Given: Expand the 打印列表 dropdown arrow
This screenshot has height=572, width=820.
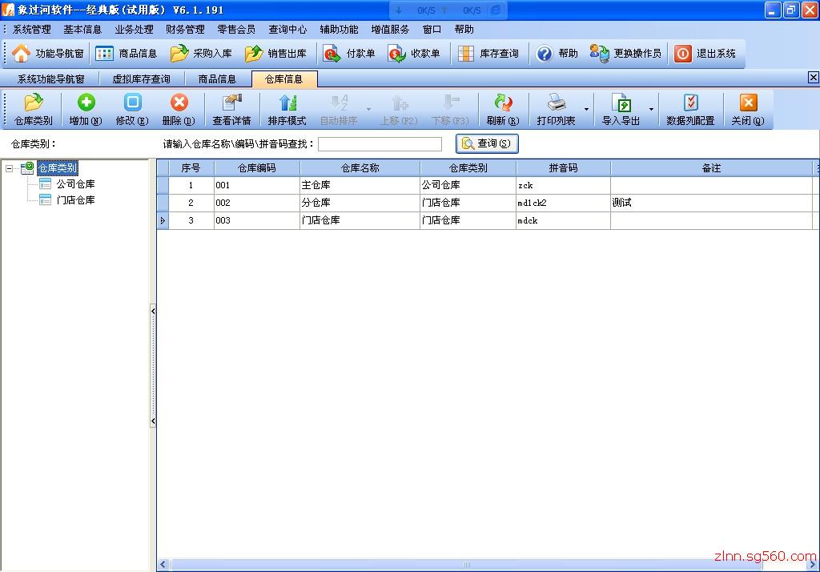Looking at the screenshot, I should [x=586, y=110].
